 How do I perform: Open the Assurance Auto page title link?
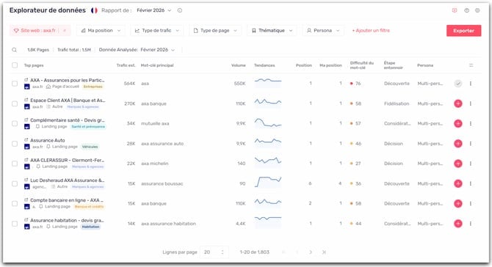[x=48, y=140]
